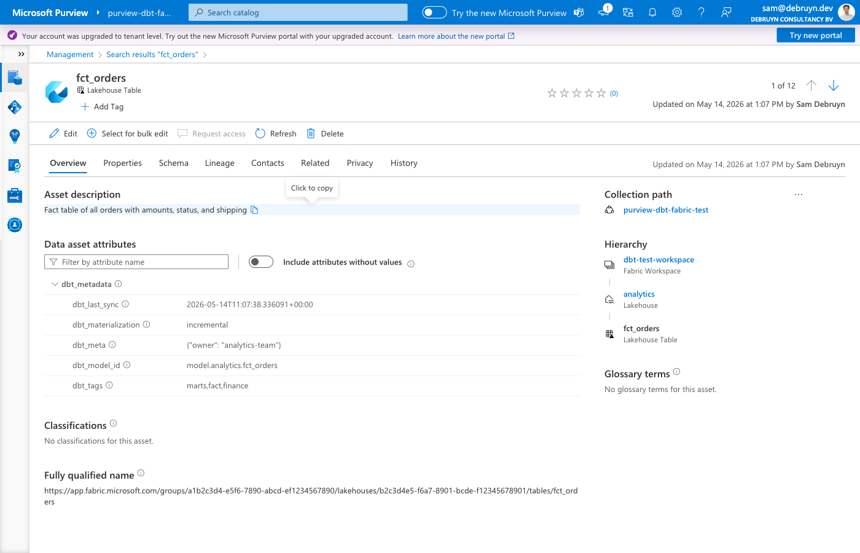The image size is (860, 553).
Task: Open the Management briefcase sidebar icon
Action: coord(15,195)
